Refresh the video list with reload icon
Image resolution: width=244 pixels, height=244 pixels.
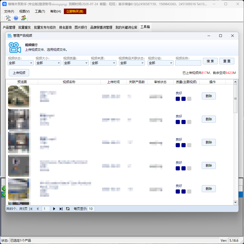(68, 209)
